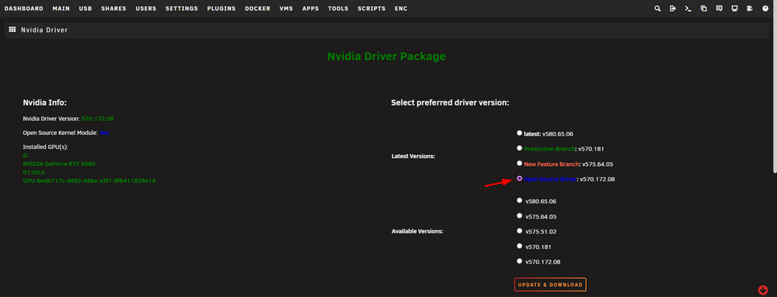Choose available version v580.65.06 radio

[x=519, y=200]
